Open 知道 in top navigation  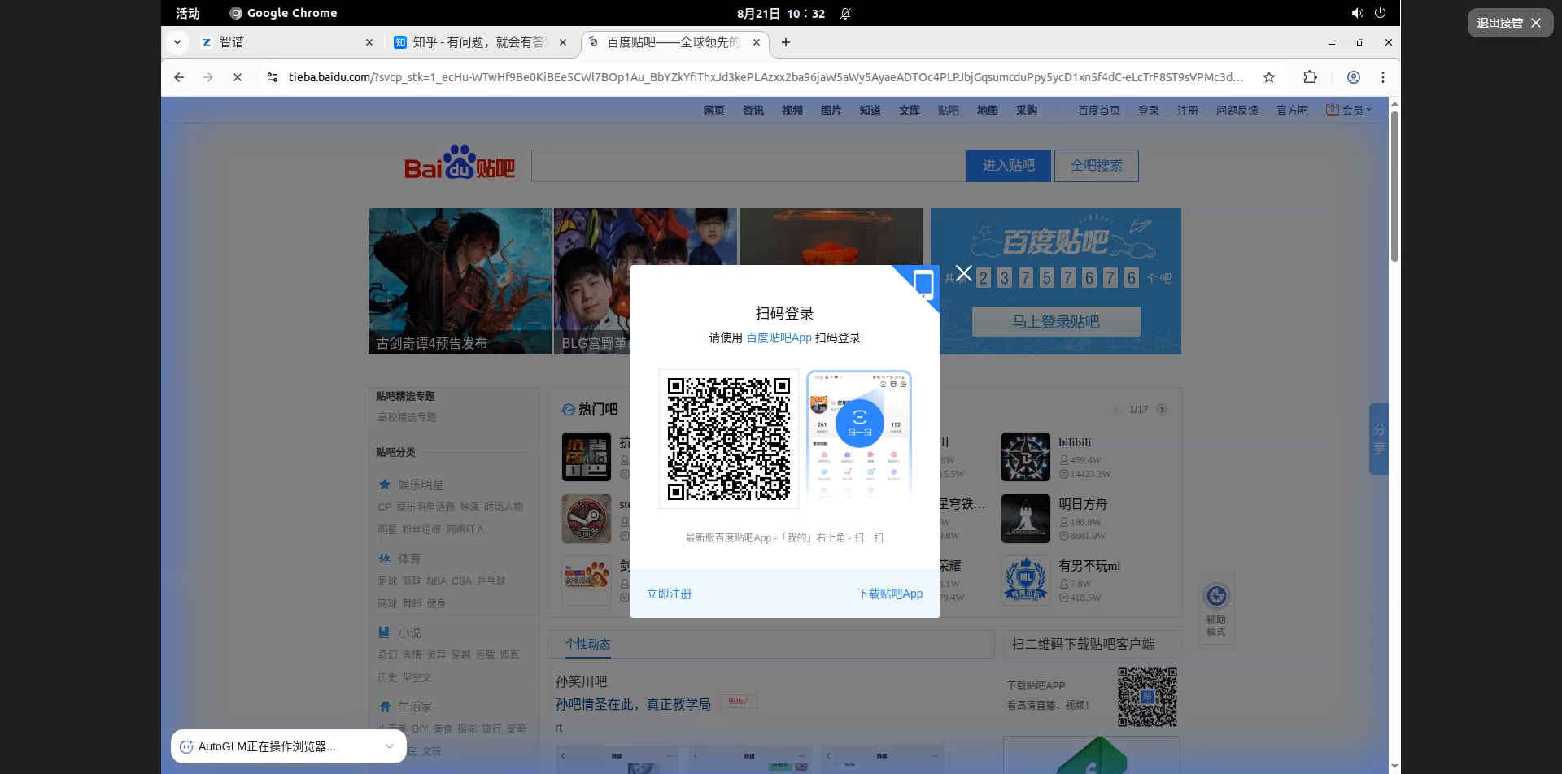pos(870,111)
